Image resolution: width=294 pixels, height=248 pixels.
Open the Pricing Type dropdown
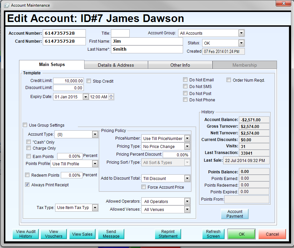[x=187, y=146]
